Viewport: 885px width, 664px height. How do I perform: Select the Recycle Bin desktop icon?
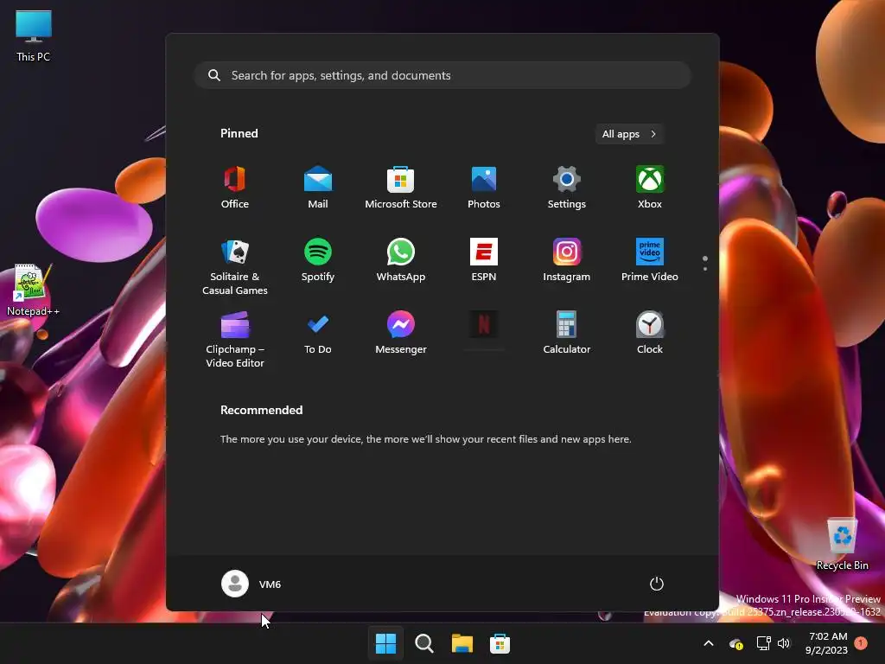(x=842, y=545)
